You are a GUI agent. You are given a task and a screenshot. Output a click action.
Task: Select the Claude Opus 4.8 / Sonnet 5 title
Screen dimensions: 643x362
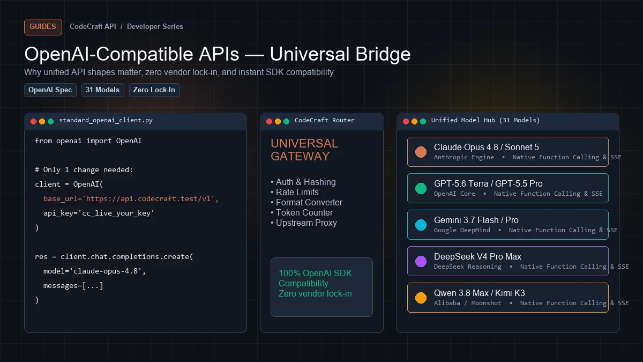487,147
